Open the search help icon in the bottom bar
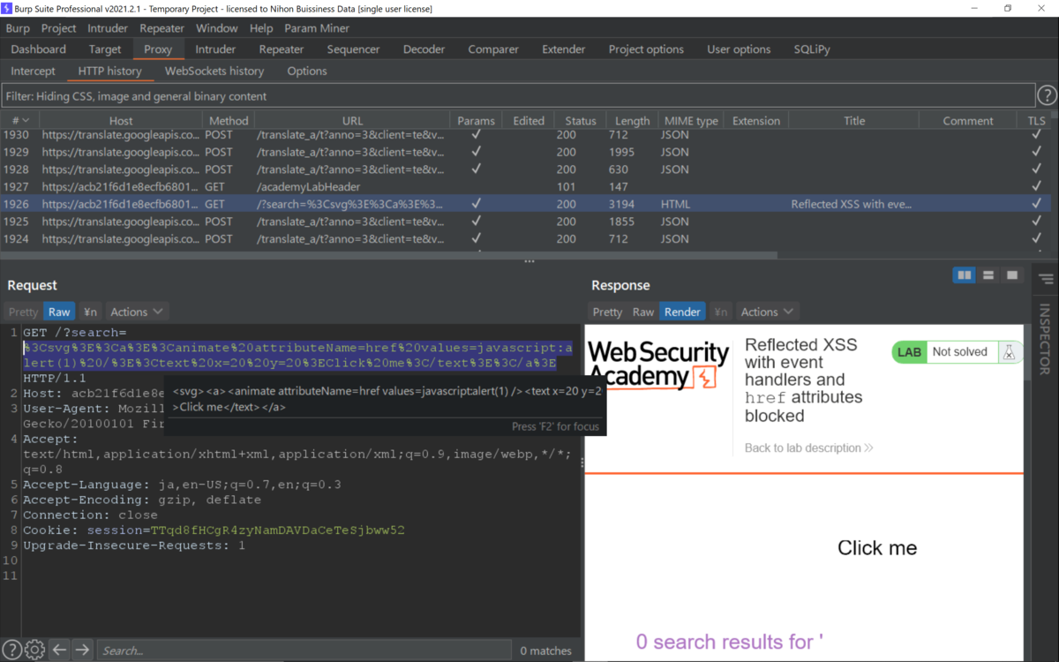 pyautogui.click(x=11, y=650)
